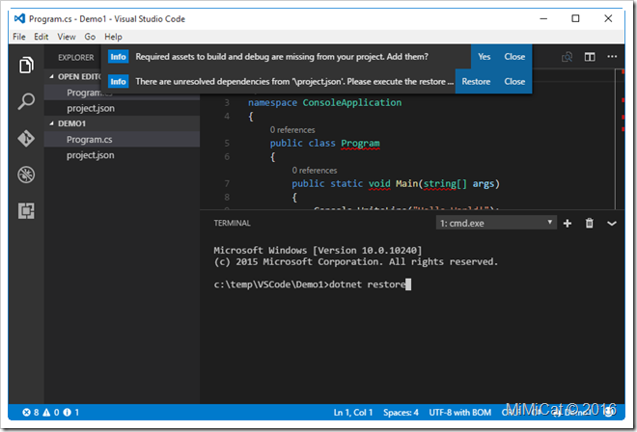Click the Visual Studio Code title bar logo
Viewport: 637px width, 432px height.
click(19, 18)
